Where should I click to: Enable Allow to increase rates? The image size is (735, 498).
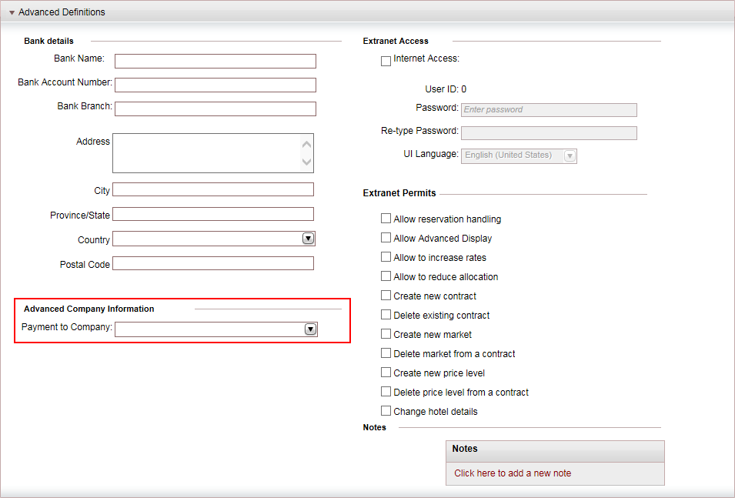click(386, 257)
